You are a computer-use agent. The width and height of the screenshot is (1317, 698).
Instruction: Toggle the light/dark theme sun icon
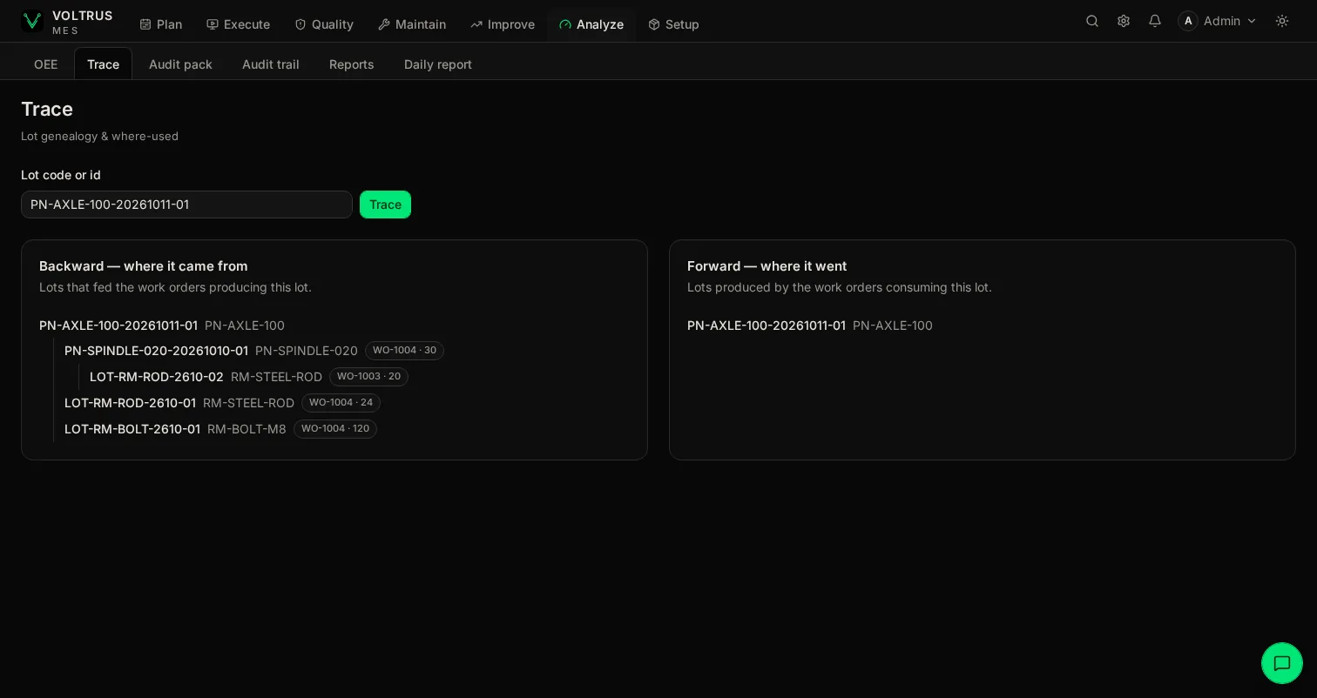tap(1282, 21)
